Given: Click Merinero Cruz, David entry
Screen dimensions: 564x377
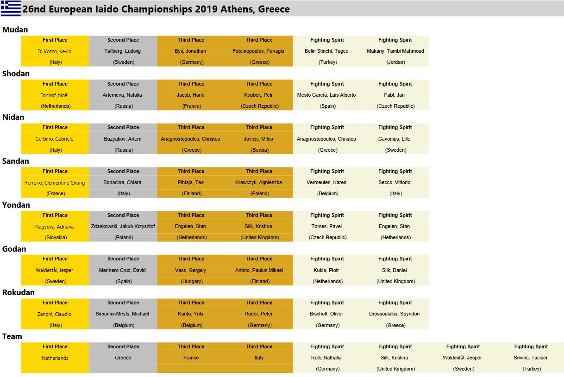Looking at the screenshot, I should click(123, 270).
